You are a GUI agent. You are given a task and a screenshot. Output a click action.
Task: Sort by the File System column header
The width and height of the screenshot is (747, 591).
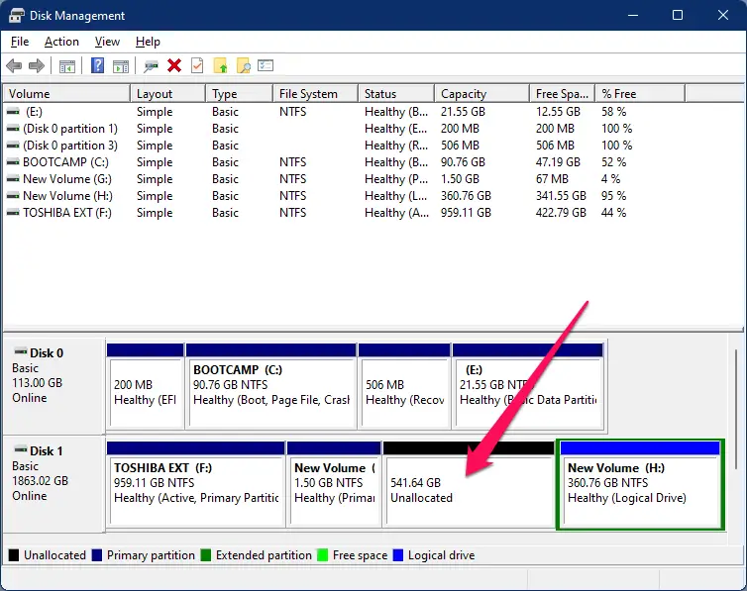(x=308, y=94)
